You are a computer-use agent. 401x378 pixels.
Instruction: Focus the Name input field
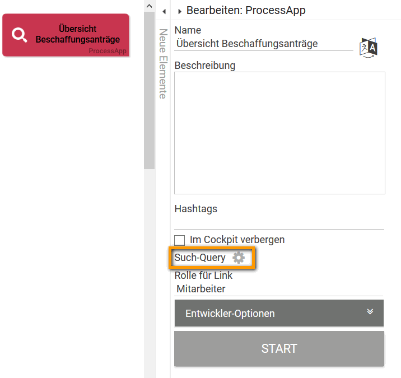pos(263,44)
